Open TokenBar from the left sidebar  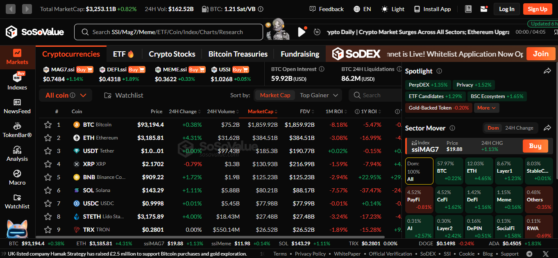click(x=17, y=130)
